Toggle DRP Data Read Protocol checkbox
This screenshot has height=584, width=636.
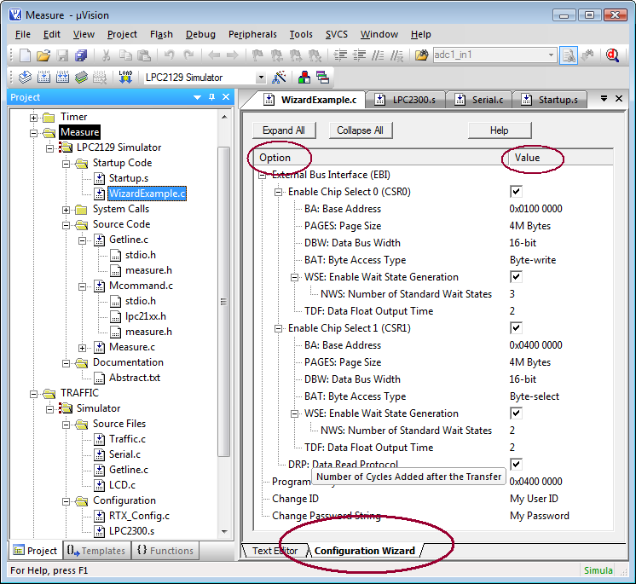[x=516, y=464]
